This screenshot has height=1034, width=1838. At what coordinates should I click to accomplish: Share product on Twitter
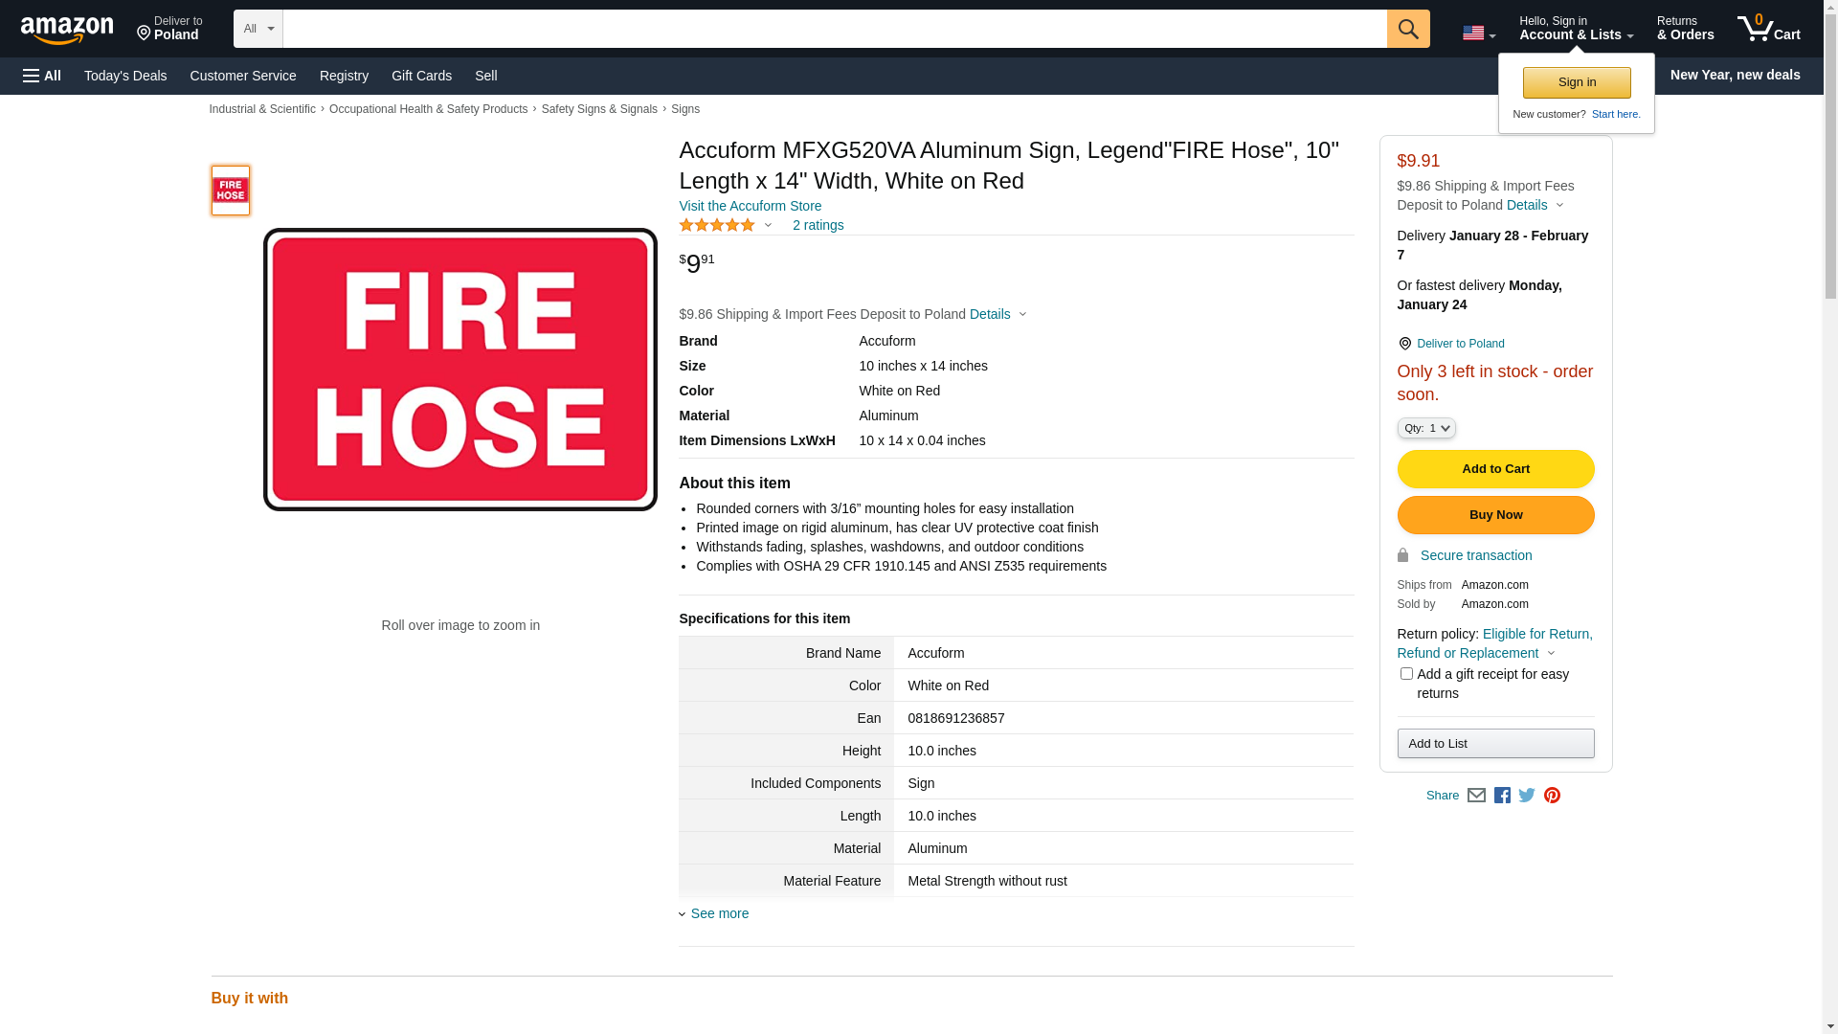[x=1527, y=796]
